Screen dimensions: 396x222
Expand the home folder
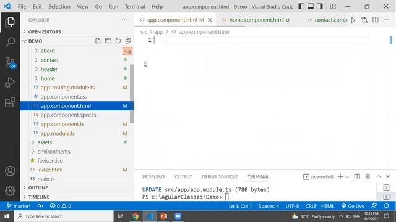[x=48, y=78]
